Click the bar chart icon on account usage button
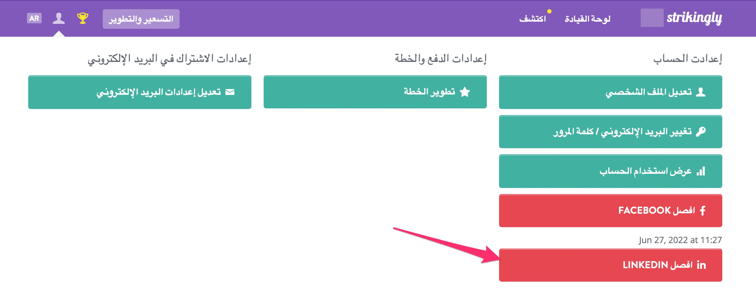The height and width of the screenshot is (308, 756). pos(701,171)
